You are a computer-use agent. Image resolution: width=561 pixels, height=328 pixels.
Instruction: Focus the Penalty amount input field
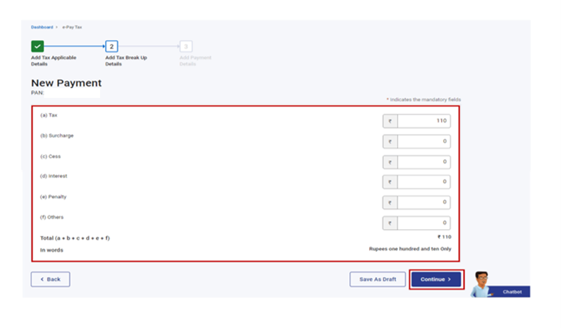[424, 203]
